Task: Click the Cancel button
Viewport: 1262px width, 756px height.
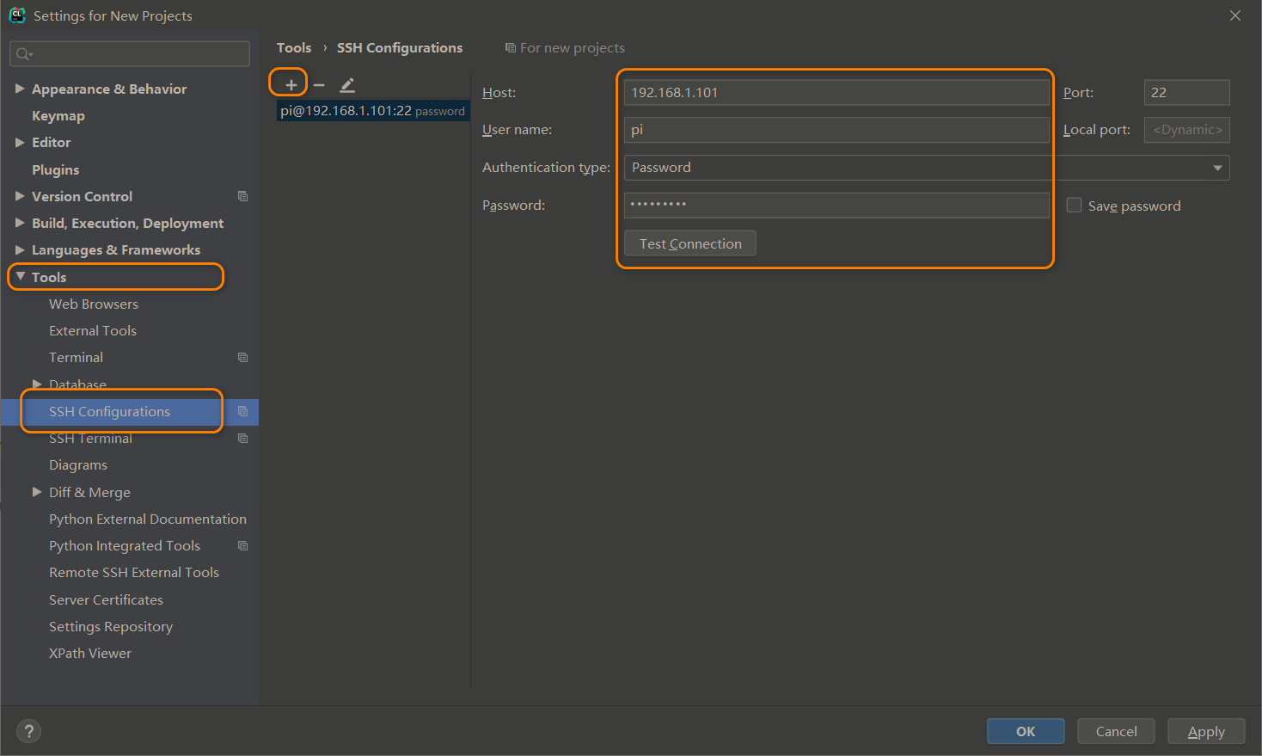Action: [1116, 731]
